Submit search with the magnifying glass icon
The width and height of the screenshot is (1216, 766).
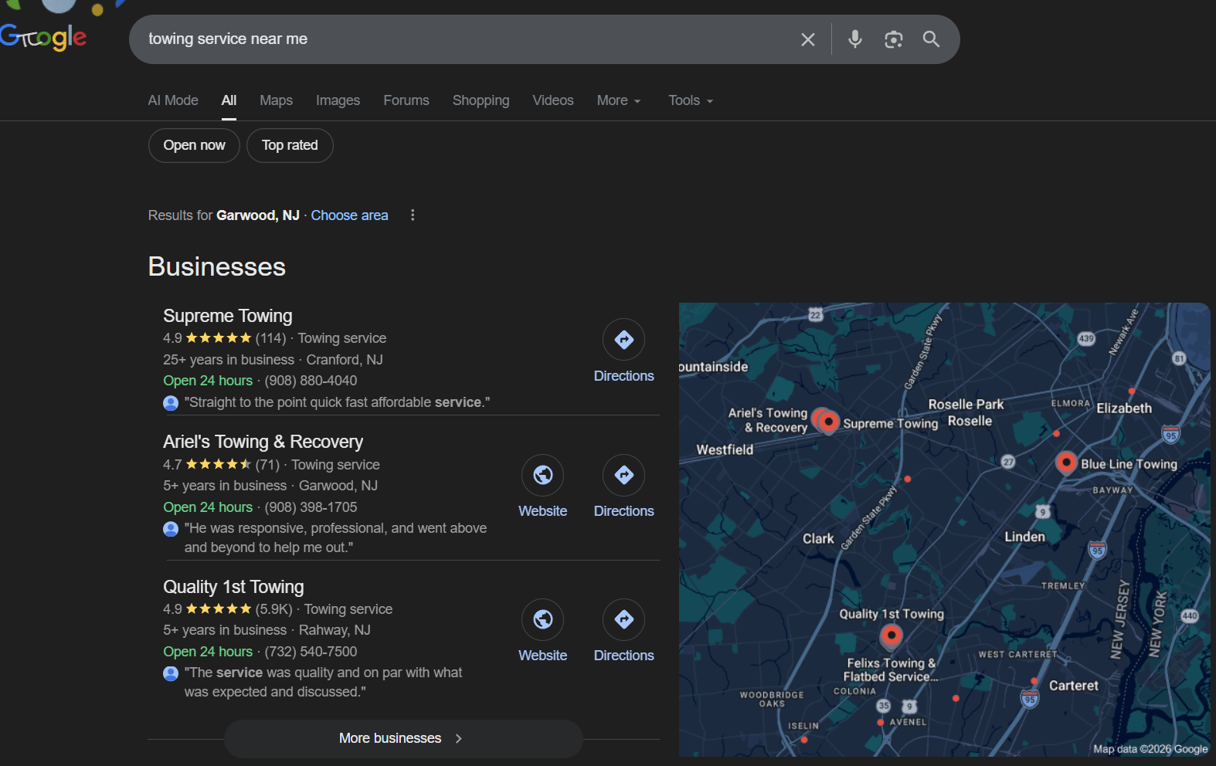tap(932, 39)
